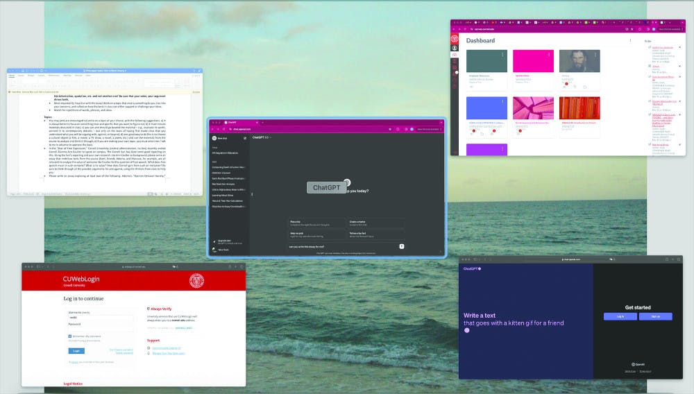Click the blue Login button on CUWebLogin
The width and height of the screenshot is (694, 394).
76,351
